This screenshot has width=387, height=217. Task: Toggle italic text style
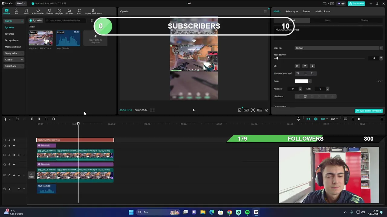pyautogui.click(x=313, y=66)
